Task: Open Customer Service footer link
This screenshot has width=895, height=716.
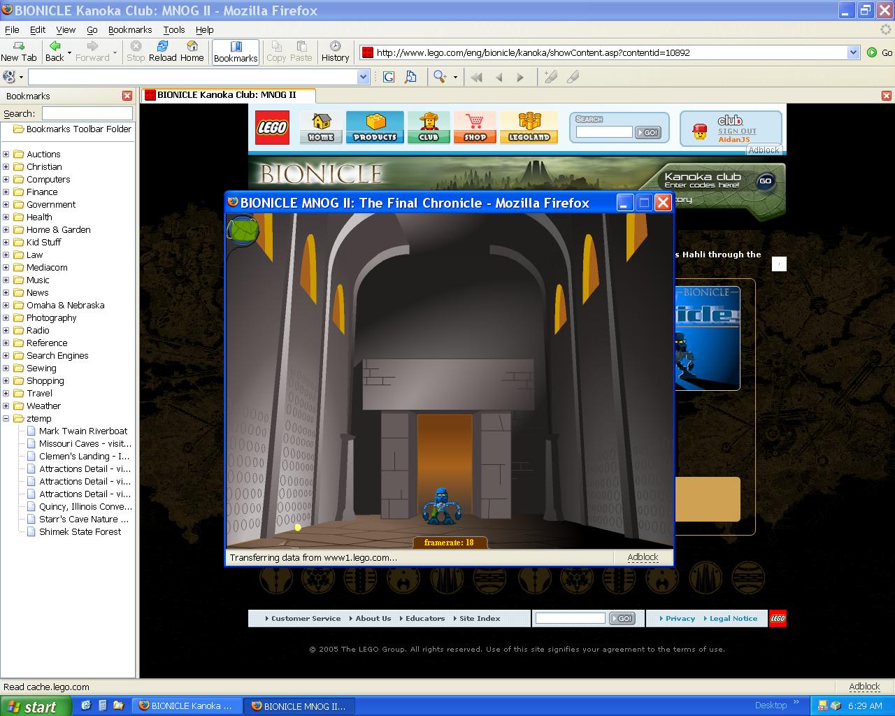Action: click(x=306, y=619)
